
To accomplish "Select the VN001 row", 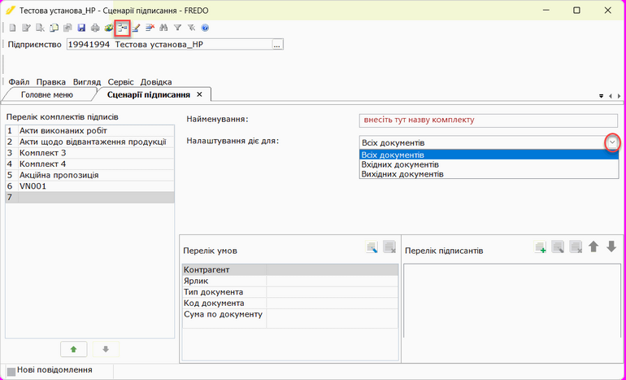I will pos(89,186).
